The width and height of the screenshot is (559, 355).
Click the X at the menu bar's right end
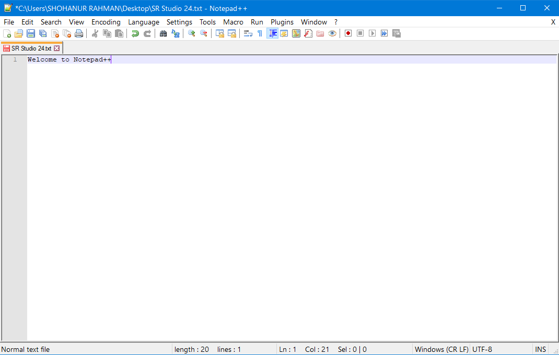[553, 22]
